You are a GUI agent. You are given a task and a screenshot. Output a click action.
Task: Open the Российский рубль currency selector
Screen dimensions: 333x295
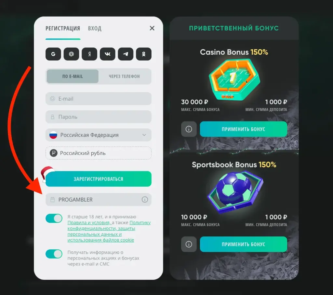click(x=98, y=153)
